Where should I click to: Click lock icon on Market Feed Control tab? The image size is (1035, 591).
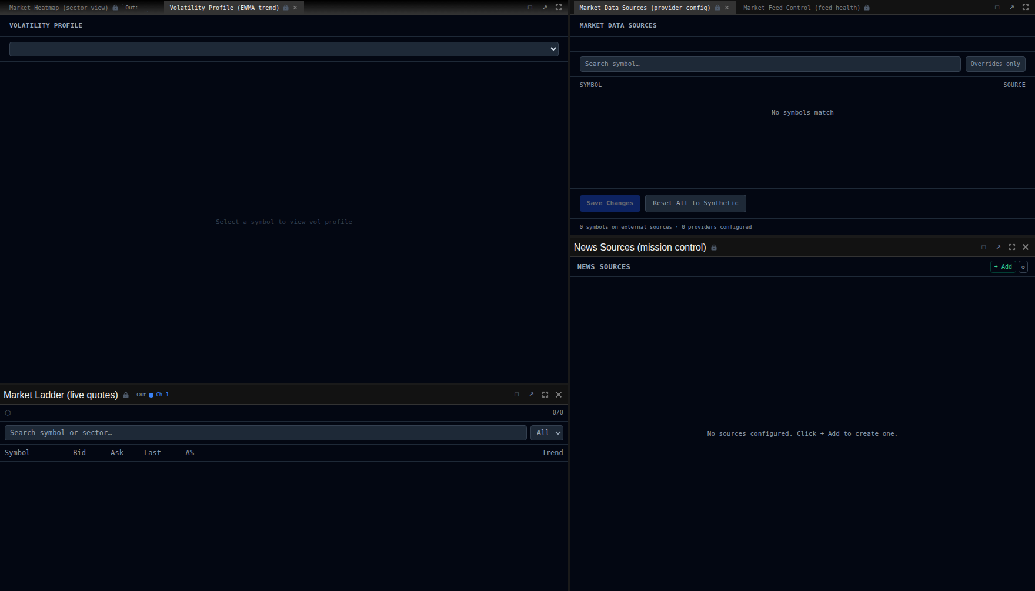867,8
